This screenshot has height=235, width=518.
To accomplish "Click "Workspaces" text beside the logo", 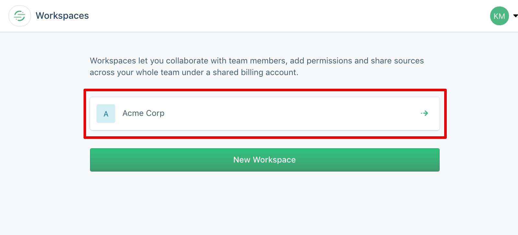I will click(x=62, y=16).
